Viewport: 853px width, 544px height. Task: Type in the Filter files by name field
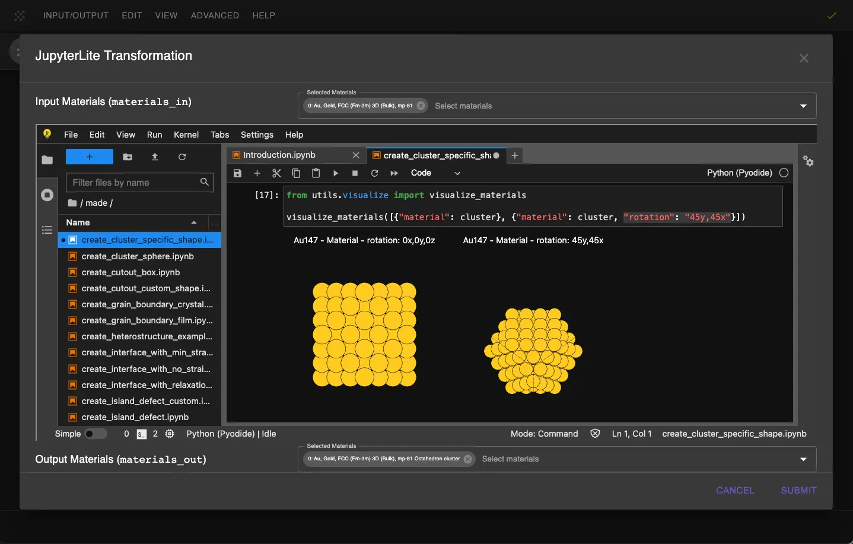[134, 183]
